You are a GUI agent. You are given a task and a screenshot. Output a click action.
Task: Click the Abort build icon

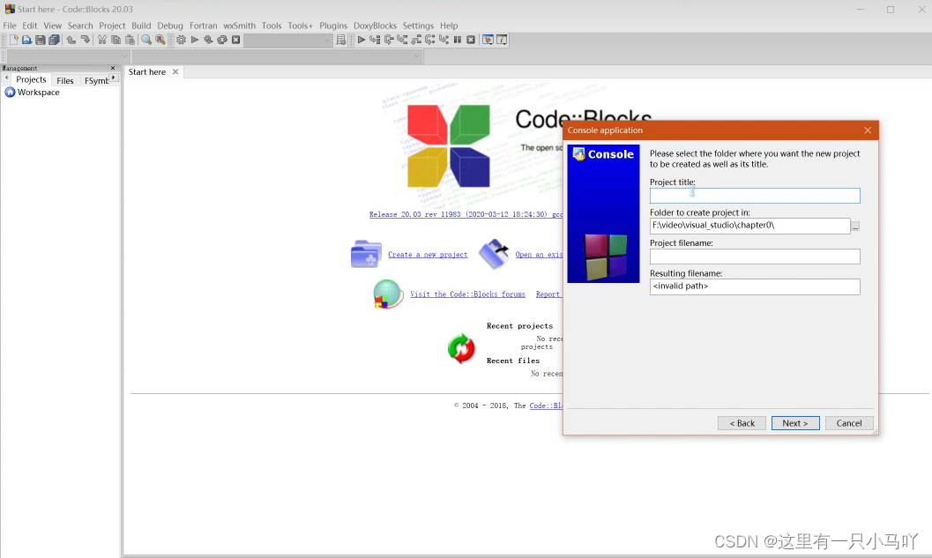pyautogui.click(x=236, y=40)
